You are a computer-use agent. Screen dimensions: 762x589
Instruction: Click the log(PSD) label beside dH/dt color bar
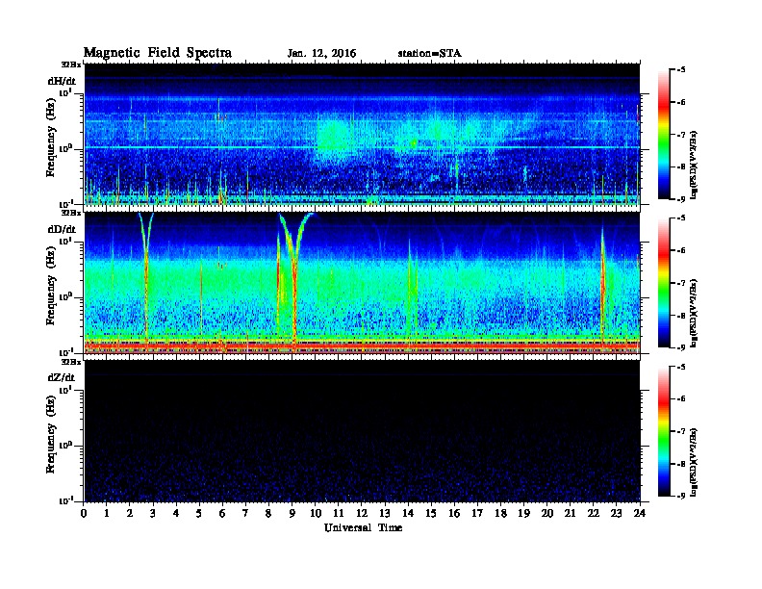pyautogui.click(x=694, y=166)
